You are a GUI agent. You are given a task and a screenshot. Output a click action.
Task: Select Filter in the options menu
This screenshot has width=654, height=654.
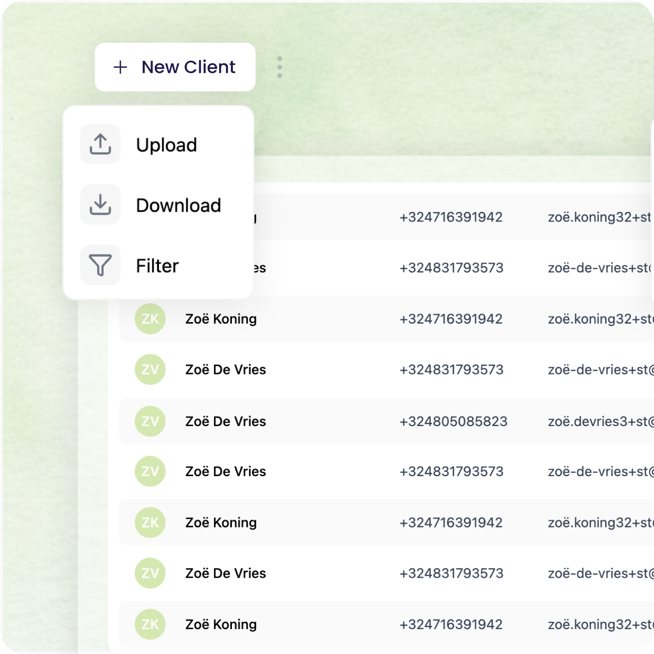click(x=158, y=266)
